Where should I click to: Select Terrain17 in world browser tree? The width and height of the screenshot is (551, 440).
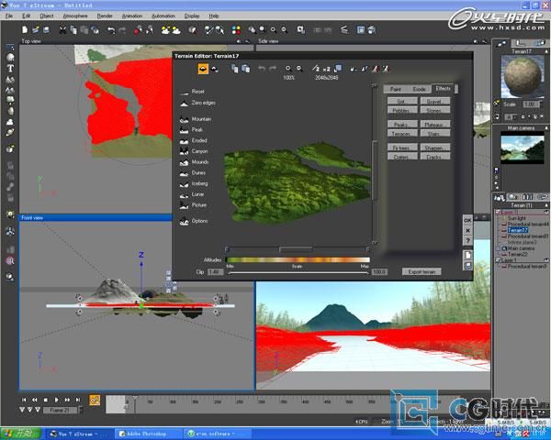tap(518, 230)
